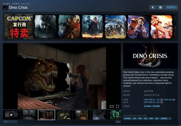The width and height of the screenshot is (181, 126).
Task: Select the green machinery thumbnail at strip end
Action: click(x=115, y=115)
